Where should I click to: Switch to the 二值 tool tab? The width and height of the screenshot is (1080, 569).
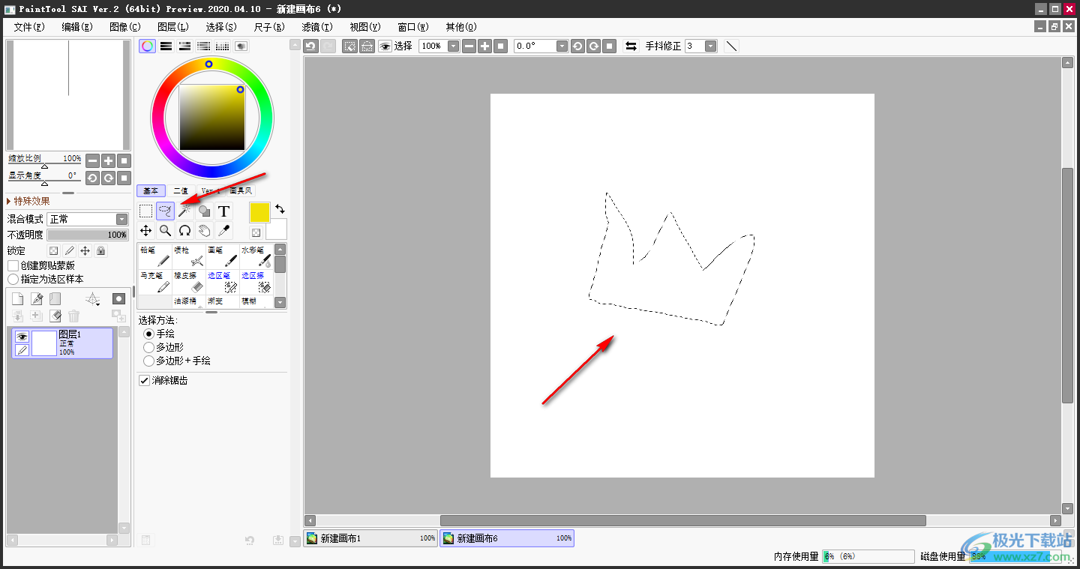pos(180,190)
